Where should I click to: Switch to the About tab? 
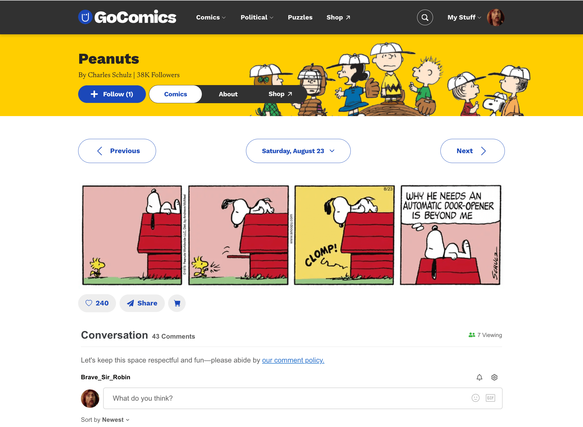[x=228, y=94]
